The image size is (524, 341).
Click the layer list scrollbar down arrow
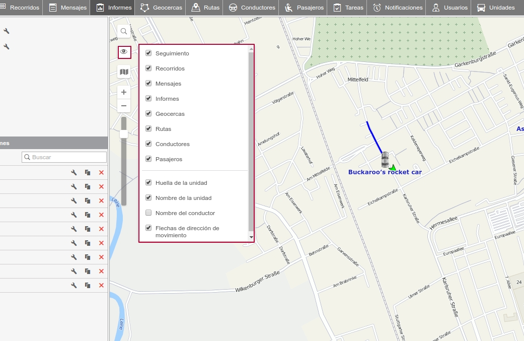pyautogui.click(x=251, y=237)
